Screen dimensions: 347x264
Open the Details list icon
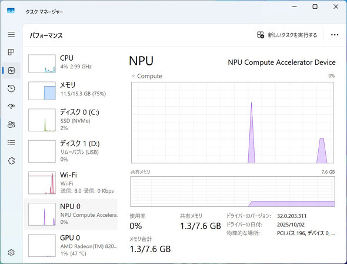(11, 143)
